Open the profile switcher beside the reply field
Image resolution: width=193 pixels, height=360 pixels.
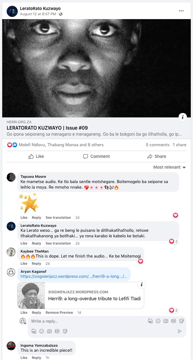tap(23, 321)
